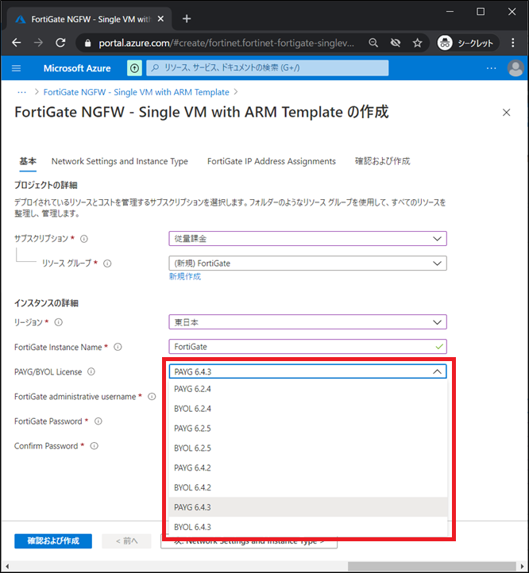
Task: Click 新規作成 link under resource group
Action: click(x=185, y=277)
